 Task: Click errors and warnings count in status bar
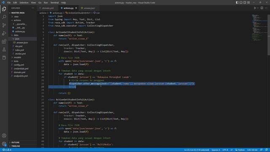click(x=7, y=150)
